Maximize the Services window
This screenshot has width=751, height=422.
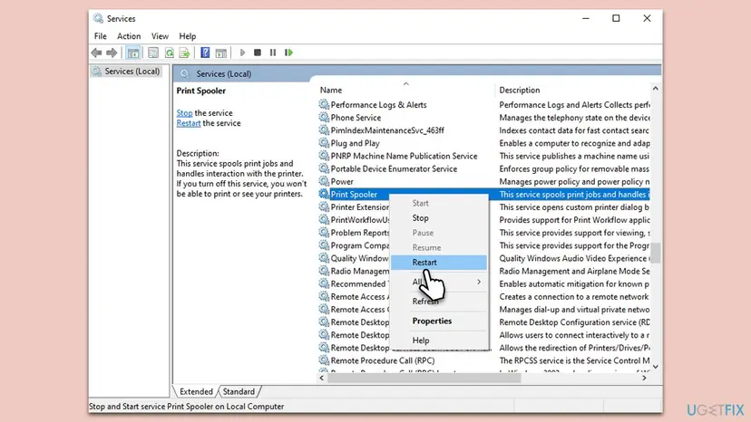(x=616, y=18)
